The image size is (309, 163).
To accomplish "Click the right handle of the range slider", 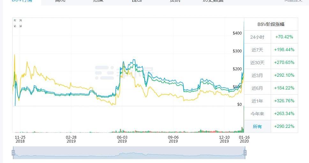I will coord(245,153).
